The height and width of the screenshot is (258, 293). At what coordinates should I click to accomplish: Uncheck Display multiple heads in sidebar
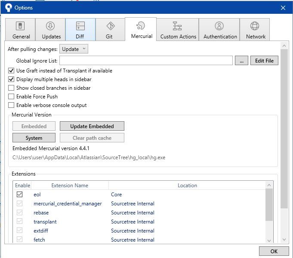point(11,79)
